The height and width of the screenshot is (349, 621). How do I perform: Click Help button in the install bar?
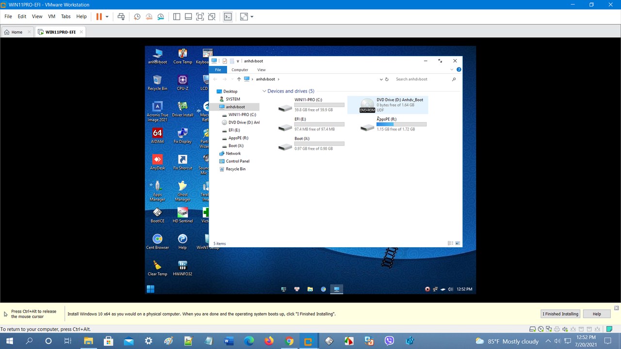point(597,314)
